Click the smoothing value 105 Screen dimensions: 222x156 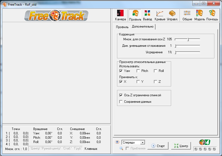click(x=169, y=39)
